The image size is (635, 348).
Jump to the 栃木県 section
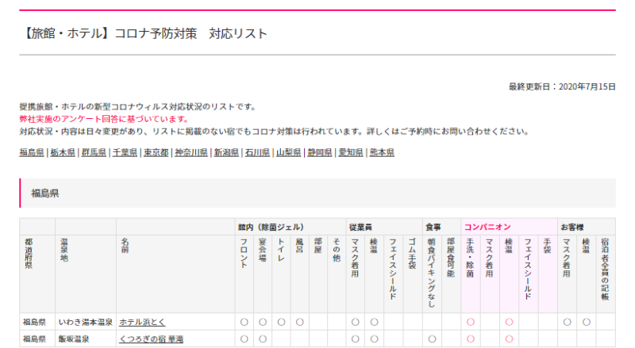pos(63,152)
